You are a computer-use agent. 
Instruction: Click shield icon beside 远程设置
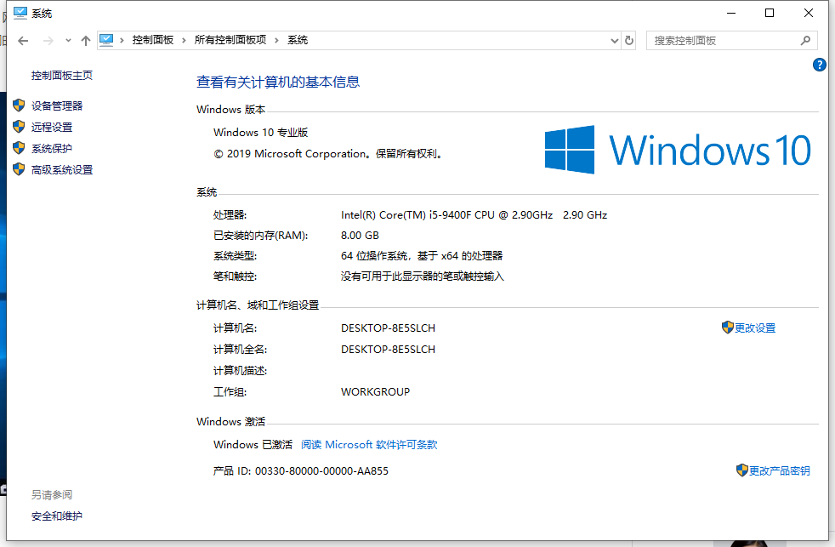19,127
